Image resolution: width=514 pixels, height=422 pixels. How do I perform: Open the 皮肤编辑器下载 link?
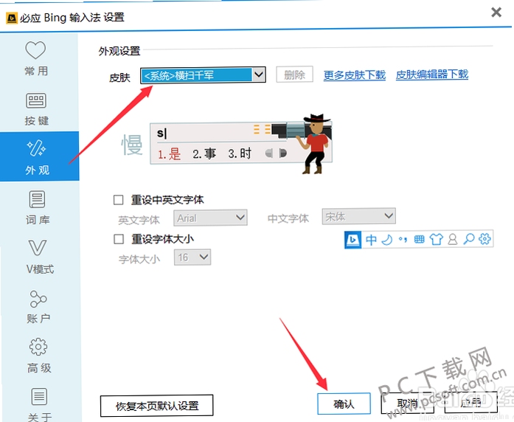tap(432, 75)
